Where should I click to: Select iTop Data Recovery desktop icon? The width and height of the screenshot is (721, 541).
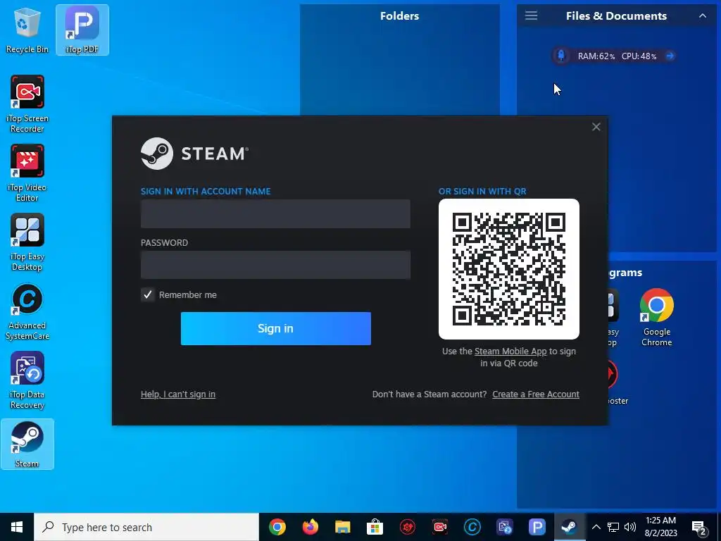pyautogui.click(x=27, y=380)
